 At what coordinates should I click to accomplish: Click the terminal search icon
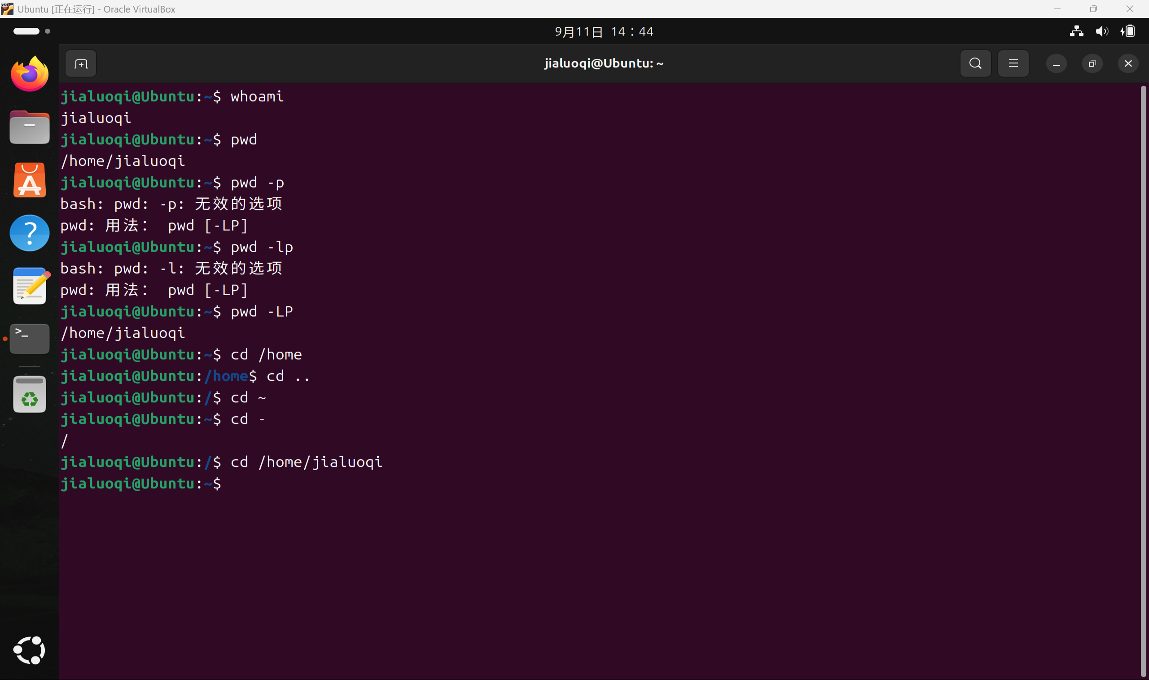(975, 64)
